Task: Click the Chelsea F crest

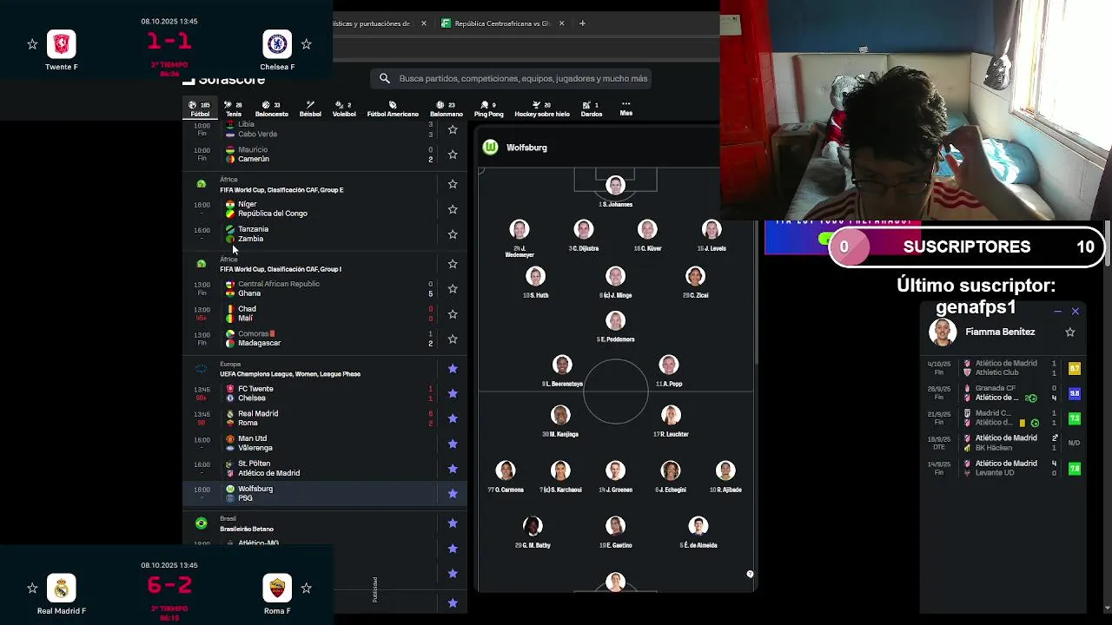Action: click(277, 43)
